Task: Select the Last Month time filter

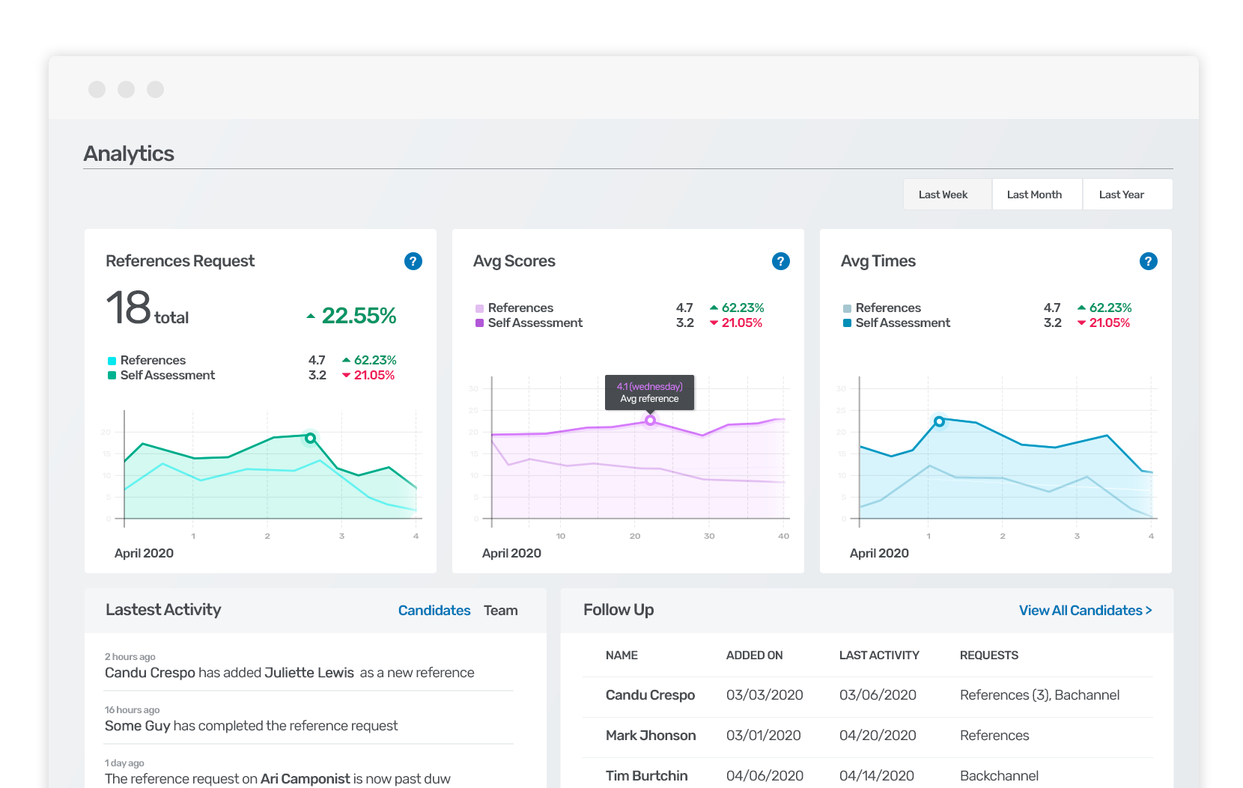Action: pos(1034,195)
